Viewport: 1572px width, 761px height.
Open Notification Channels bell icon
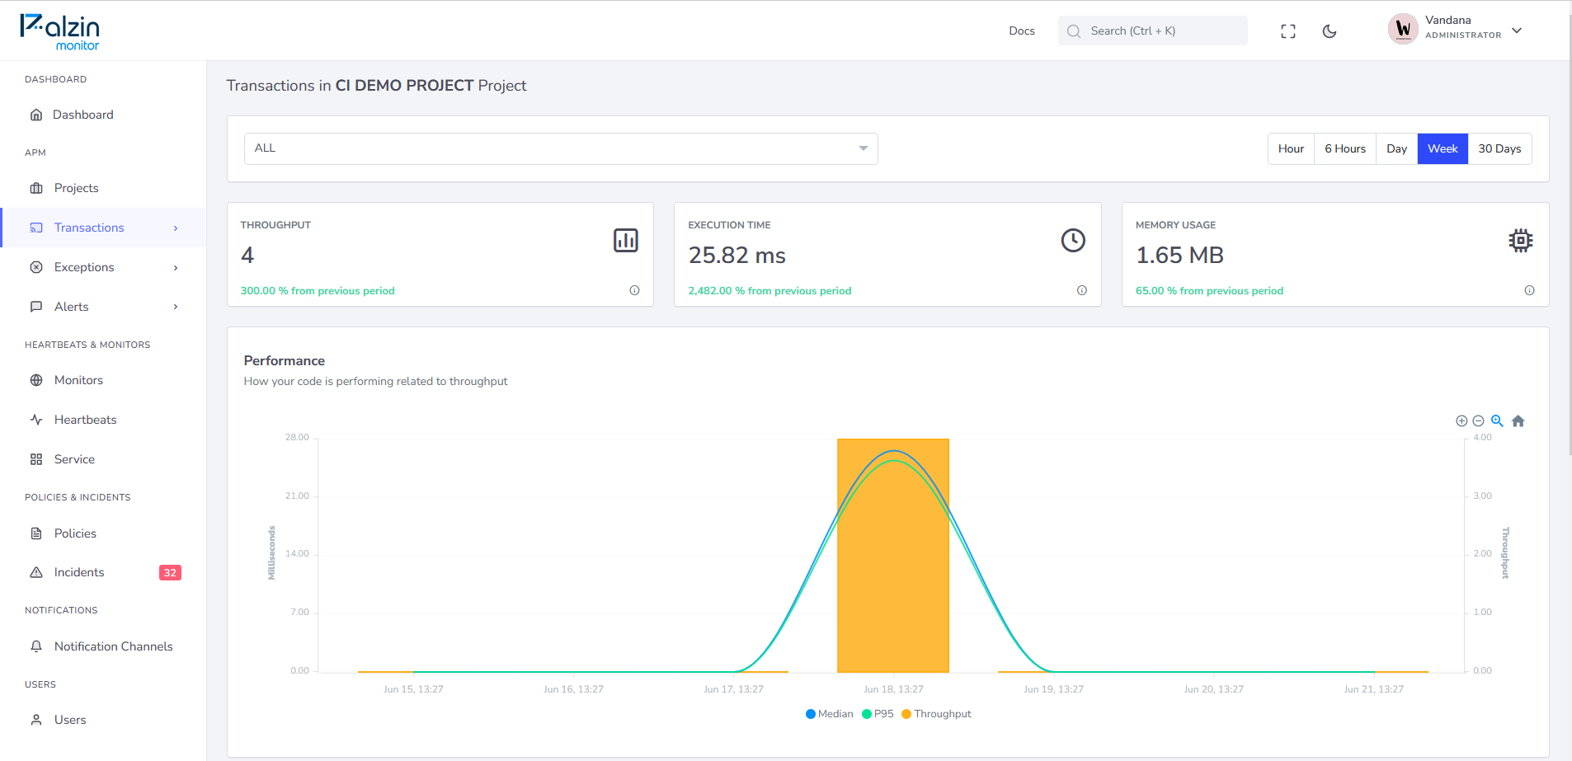click(x=36, y=646)
